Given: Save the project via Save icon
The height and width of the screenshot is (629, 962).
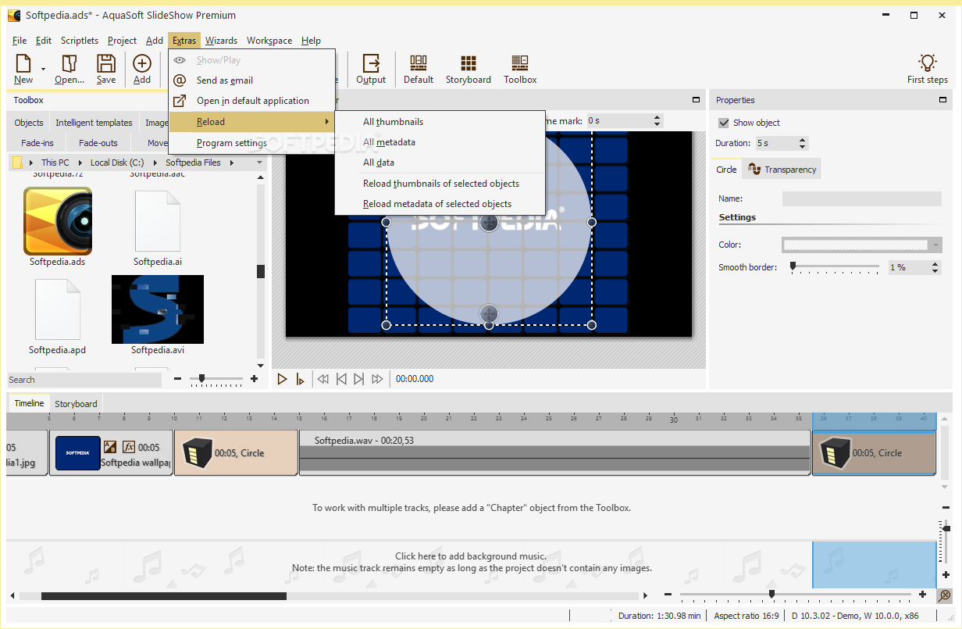Looking at the screenshot, I should (106, 69).
